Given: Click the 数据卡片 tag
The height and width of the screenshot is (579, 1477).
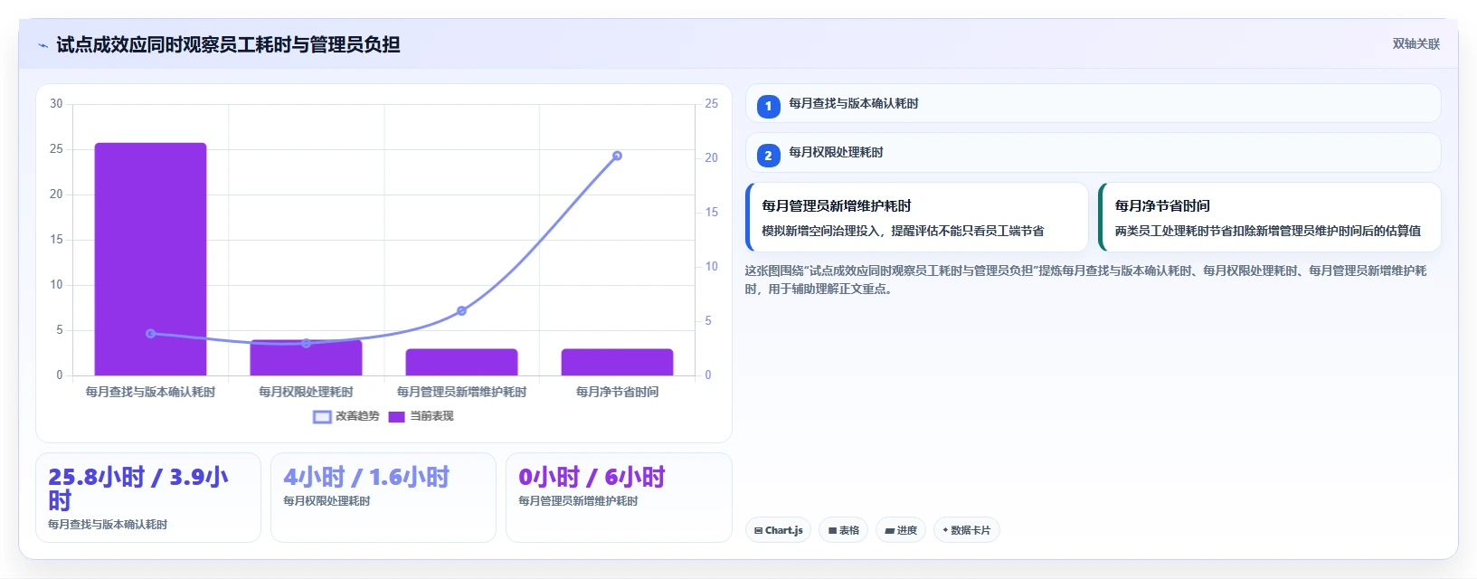Looking at the screenshot, I should (x=966, y=530).
